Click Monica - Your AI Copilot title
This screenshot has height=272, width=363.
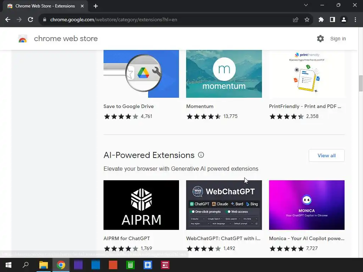(x=307, y=238)
